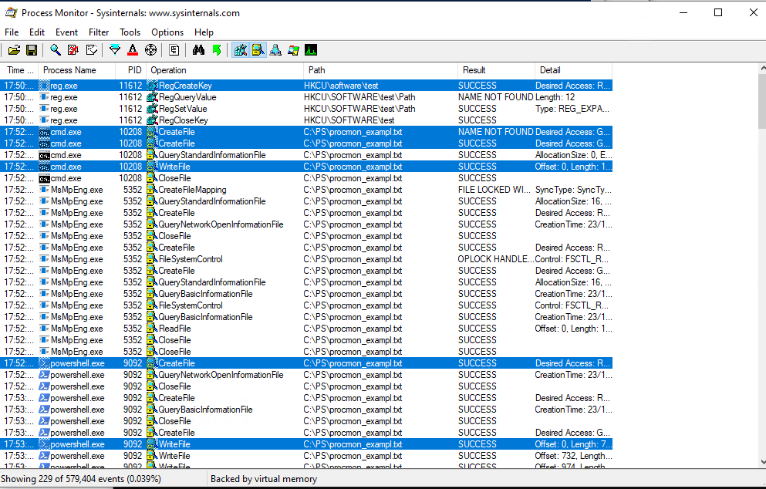Open the Tools menu
Viewport: 766px width, 489px height.
click(130, 32)
